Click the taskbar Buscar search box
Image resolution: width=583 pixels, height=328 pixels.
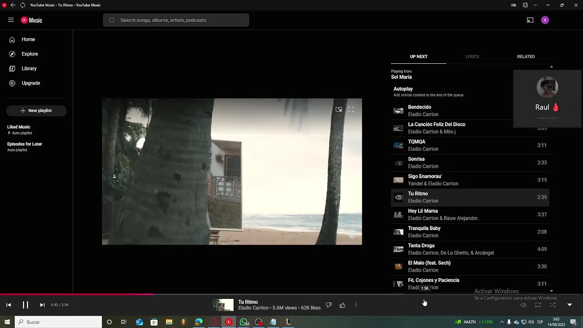(x=58, y=322)
